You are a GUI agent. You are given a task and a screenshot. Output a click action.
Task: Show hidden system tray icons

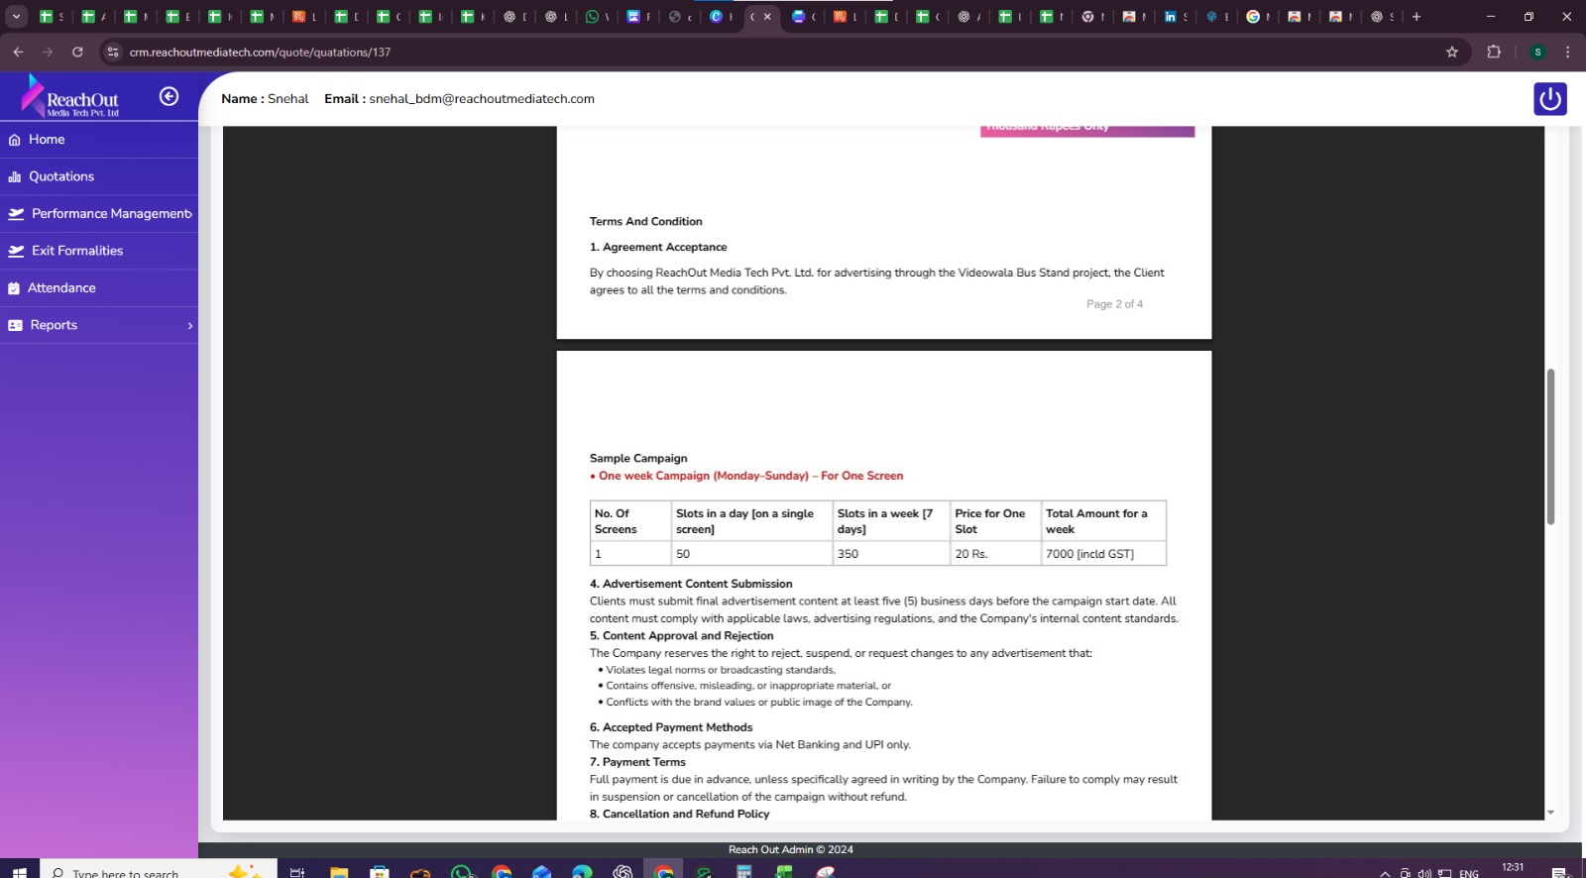point(1385,873)
